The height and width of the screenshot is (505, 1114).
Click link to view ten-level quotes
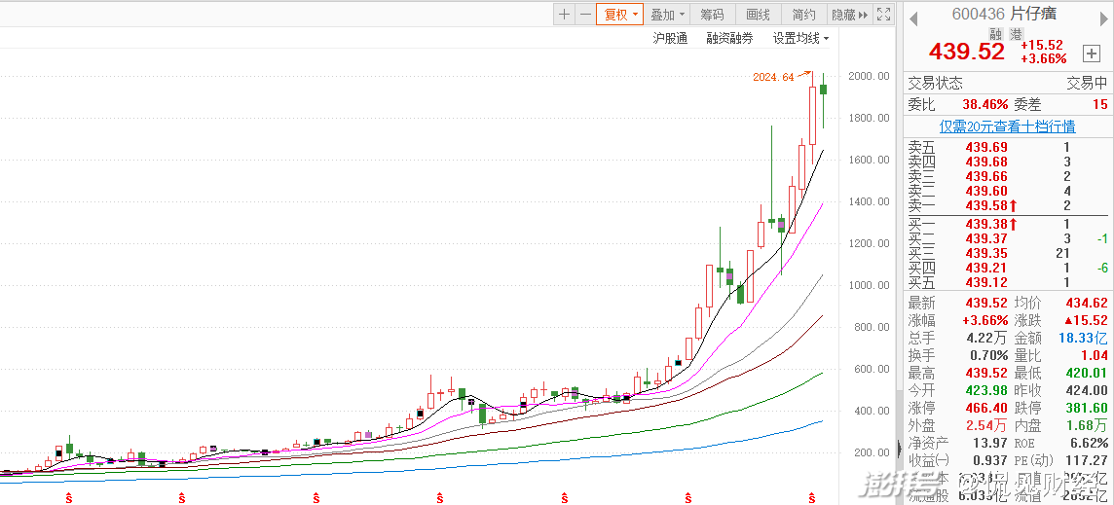tap(1007, 126)
